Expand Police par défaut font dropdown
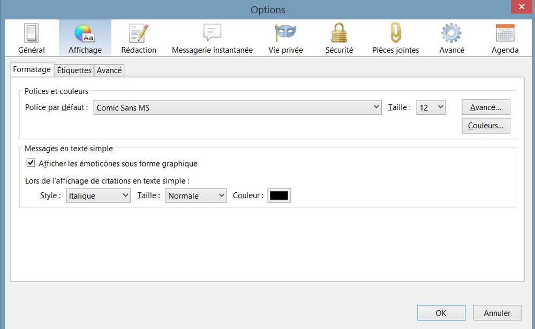The width and height of the screenshot is (535, 329). click(238, 107)
